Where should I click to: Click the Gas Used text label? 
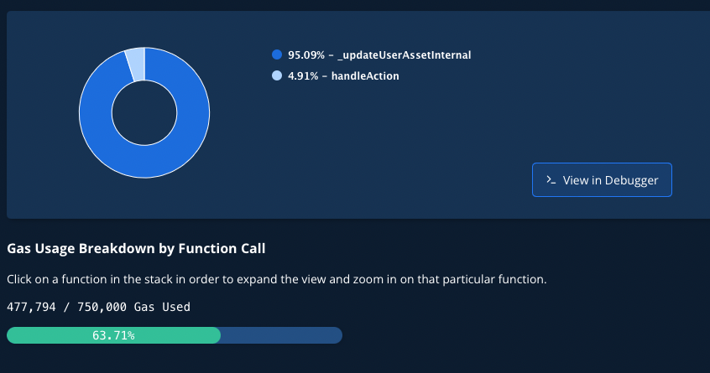pyautogui.click(x=162, y=307)
